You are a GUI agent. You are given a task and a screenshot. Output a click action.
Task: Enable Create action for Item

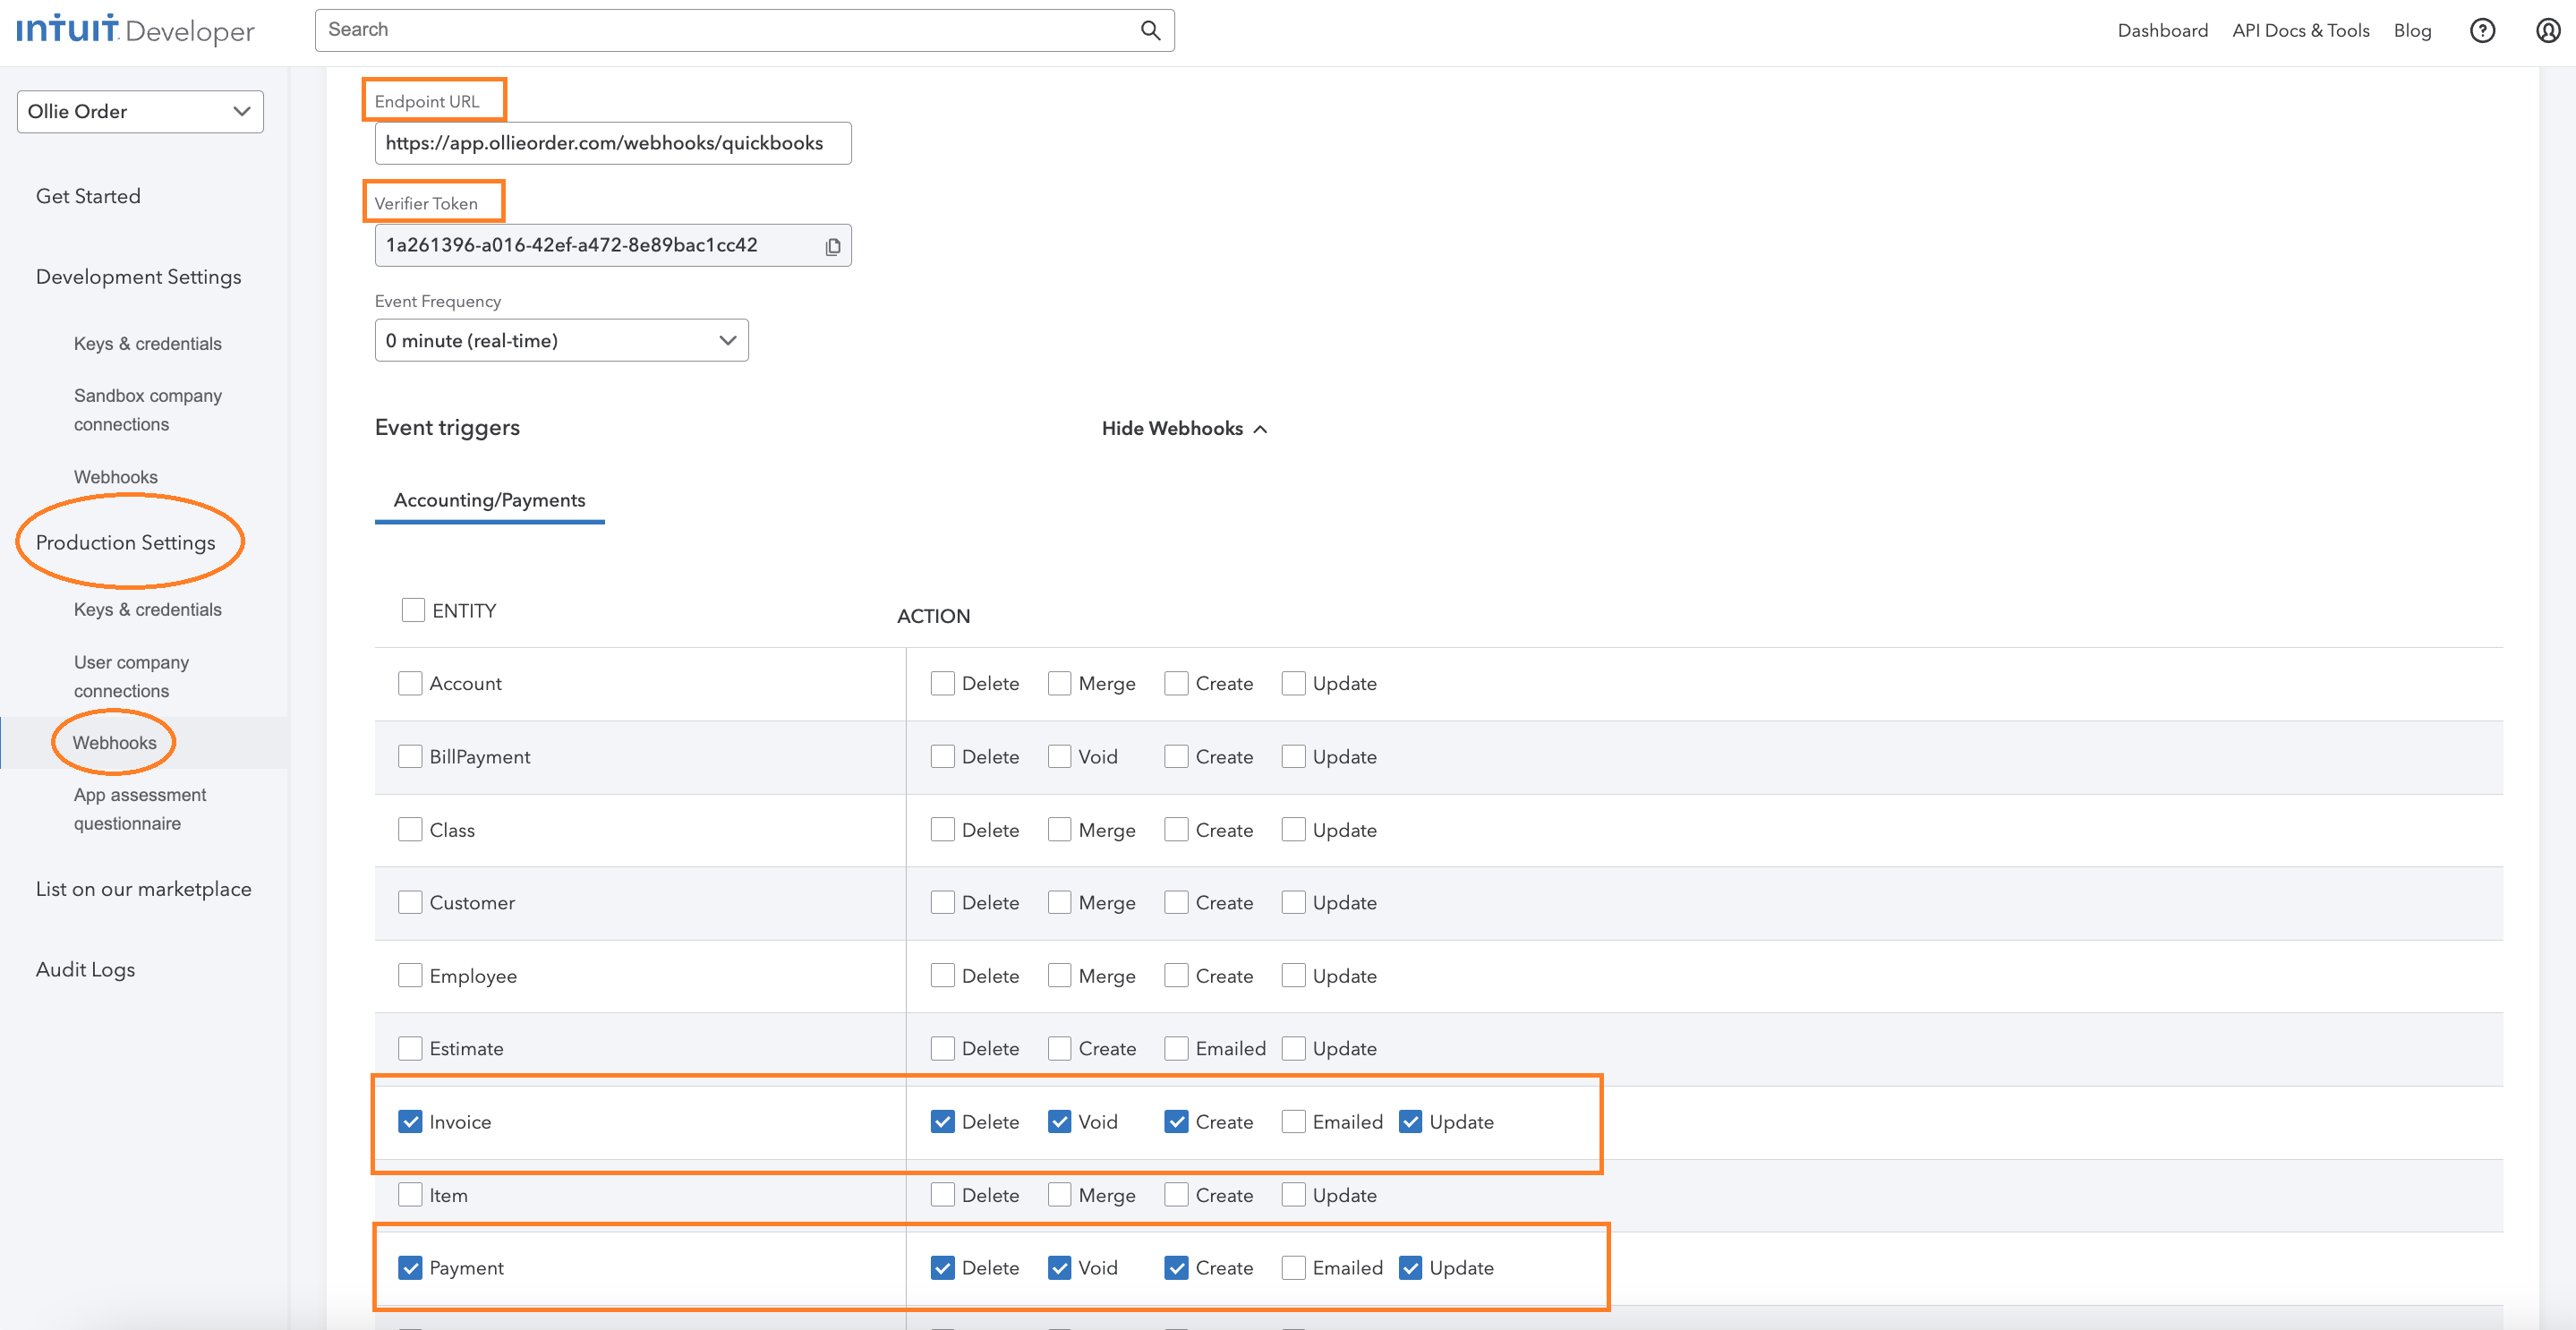[x=1176, y=1194]
